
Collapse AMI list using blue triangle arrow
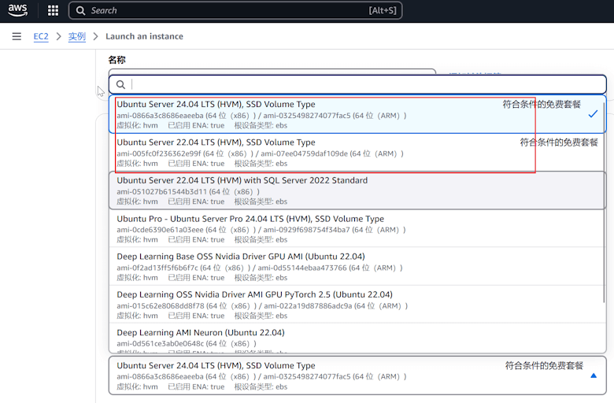tap(594, 375)
